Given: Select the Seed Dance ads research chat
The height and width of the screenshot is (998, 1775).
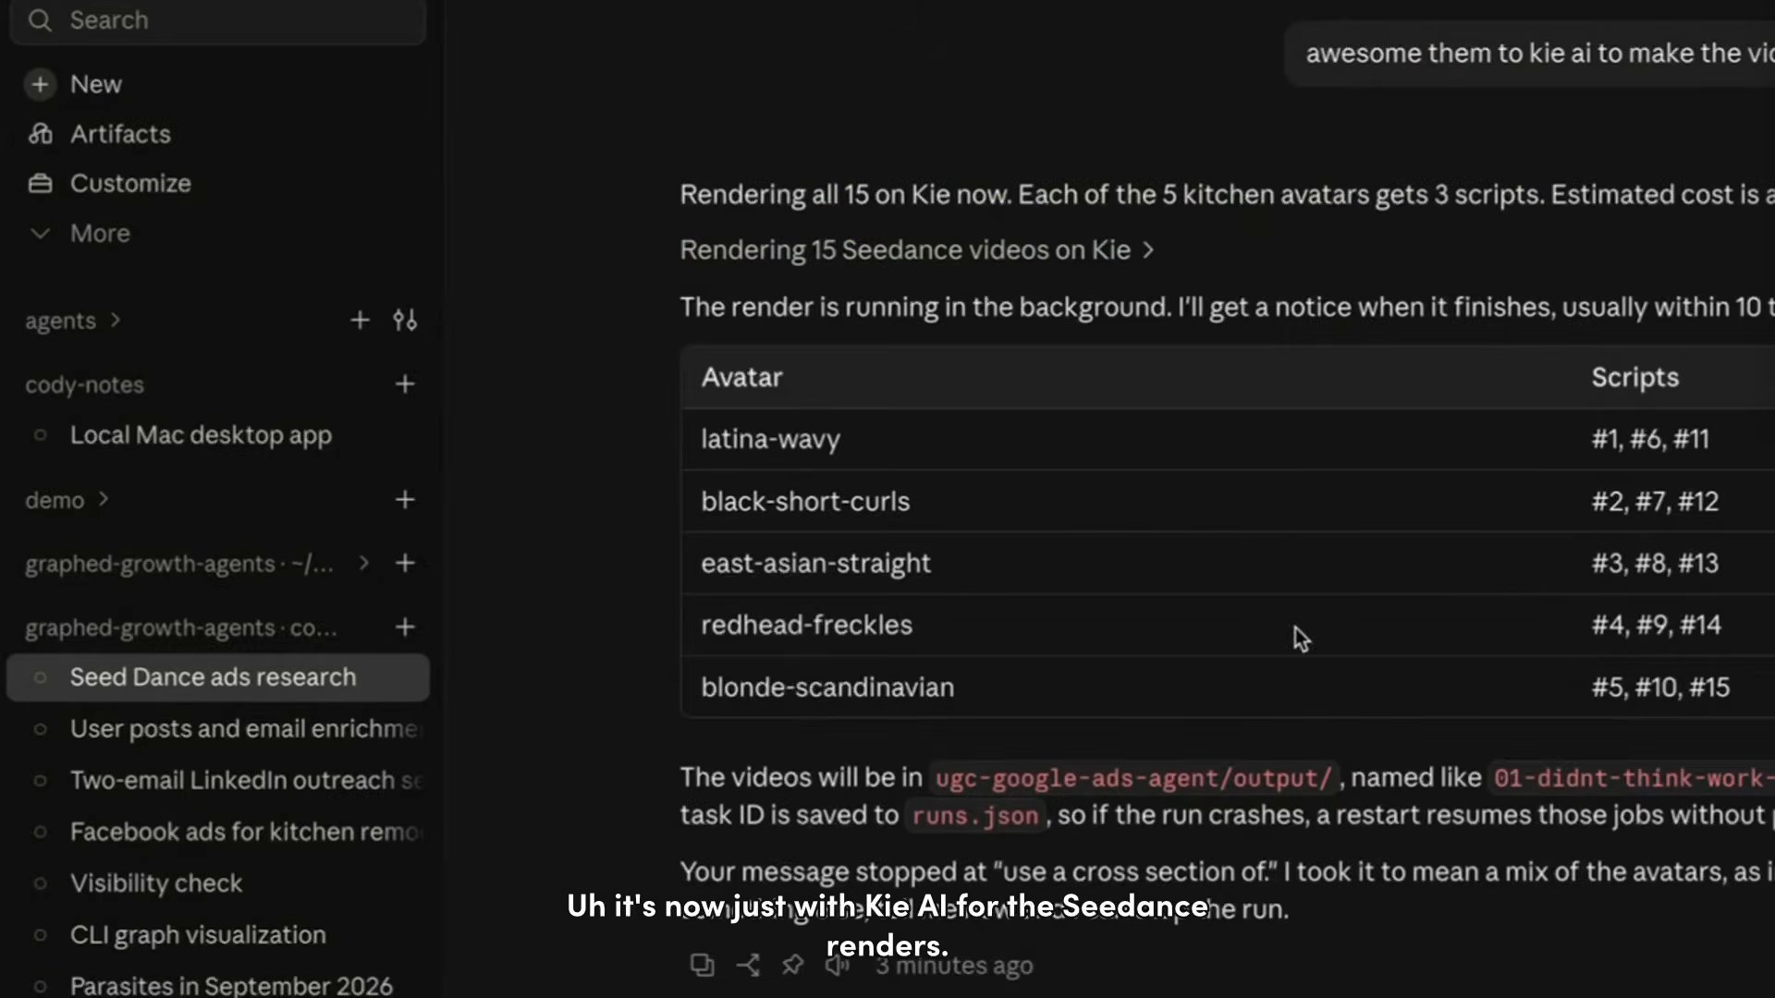Looking at the screenshot, I should point(218,677).
